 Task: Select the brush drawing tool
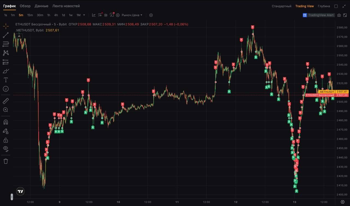click(x=6, y=71)
